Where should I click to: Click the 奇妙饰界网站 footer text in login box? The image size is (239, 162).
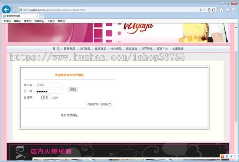tap(69, 115)
